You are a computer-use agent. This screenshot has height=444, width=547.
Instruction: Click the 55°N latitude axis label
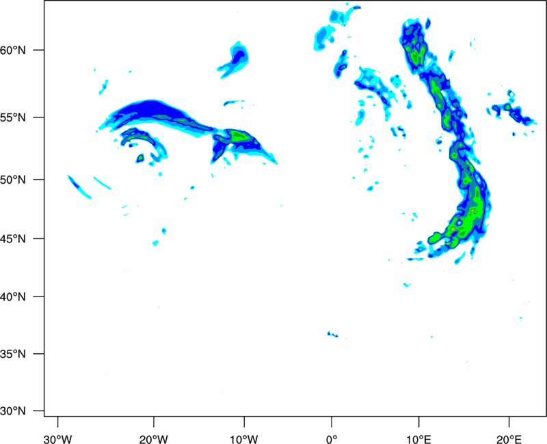point(13,117)
